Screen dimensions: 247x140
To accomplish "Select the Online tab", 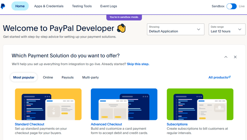I will [x=48, y=77].
